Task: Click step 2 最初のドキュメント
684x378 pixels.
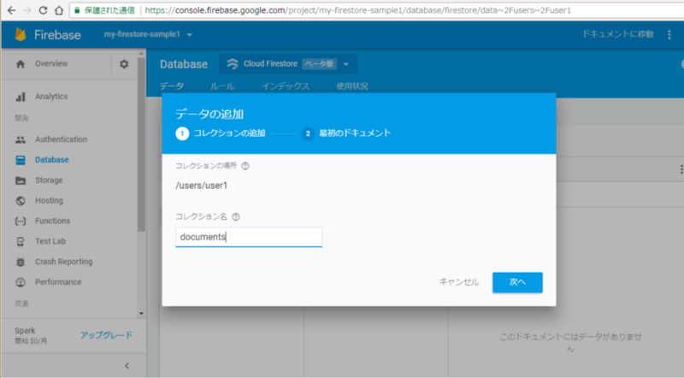Action: pyautogui.click(x=346, y=133)
